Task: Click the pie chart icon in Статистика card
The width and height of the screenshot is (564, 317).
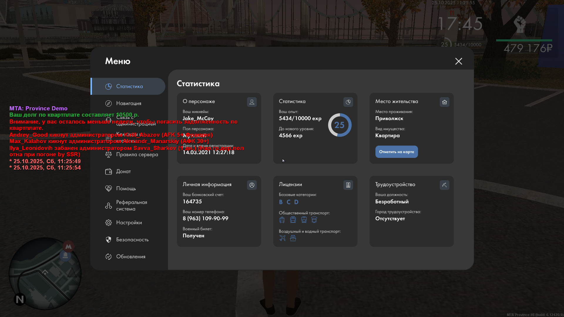Action: [348, 102]
